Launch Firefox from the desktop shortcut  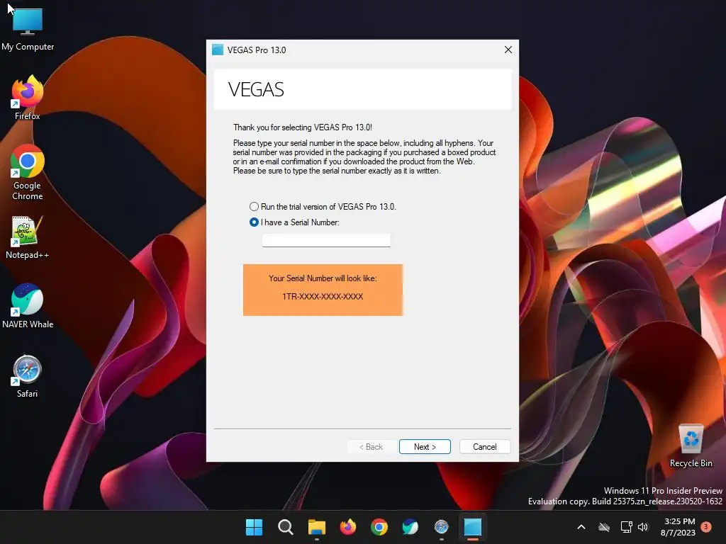pos(28,98)
